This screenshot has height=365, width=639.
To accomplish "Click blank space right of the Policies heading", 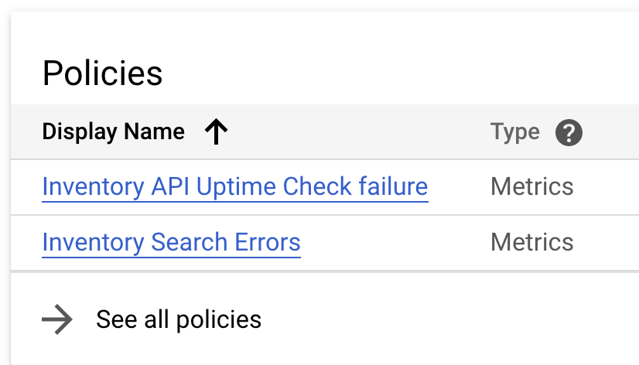I will coord(387,73).
